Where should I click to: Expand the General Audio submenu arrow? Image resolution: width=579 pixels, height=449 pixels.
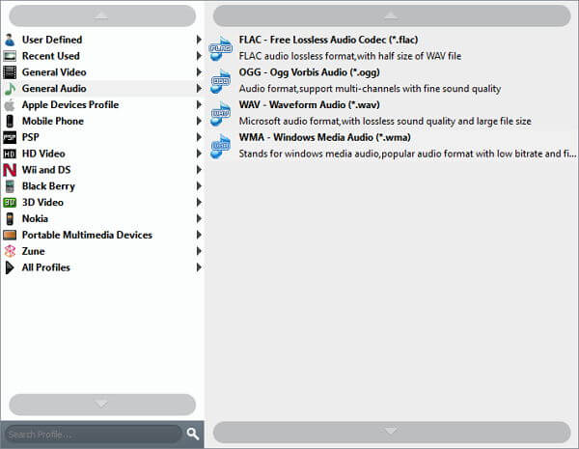(199, 88)
